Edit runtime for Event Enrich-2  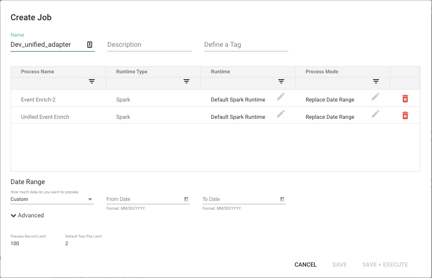coord(281,97)
